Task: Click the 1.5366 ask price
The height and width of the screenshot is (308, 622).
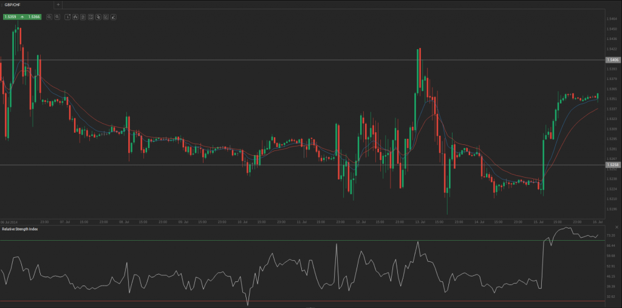Action: (34, 17)
